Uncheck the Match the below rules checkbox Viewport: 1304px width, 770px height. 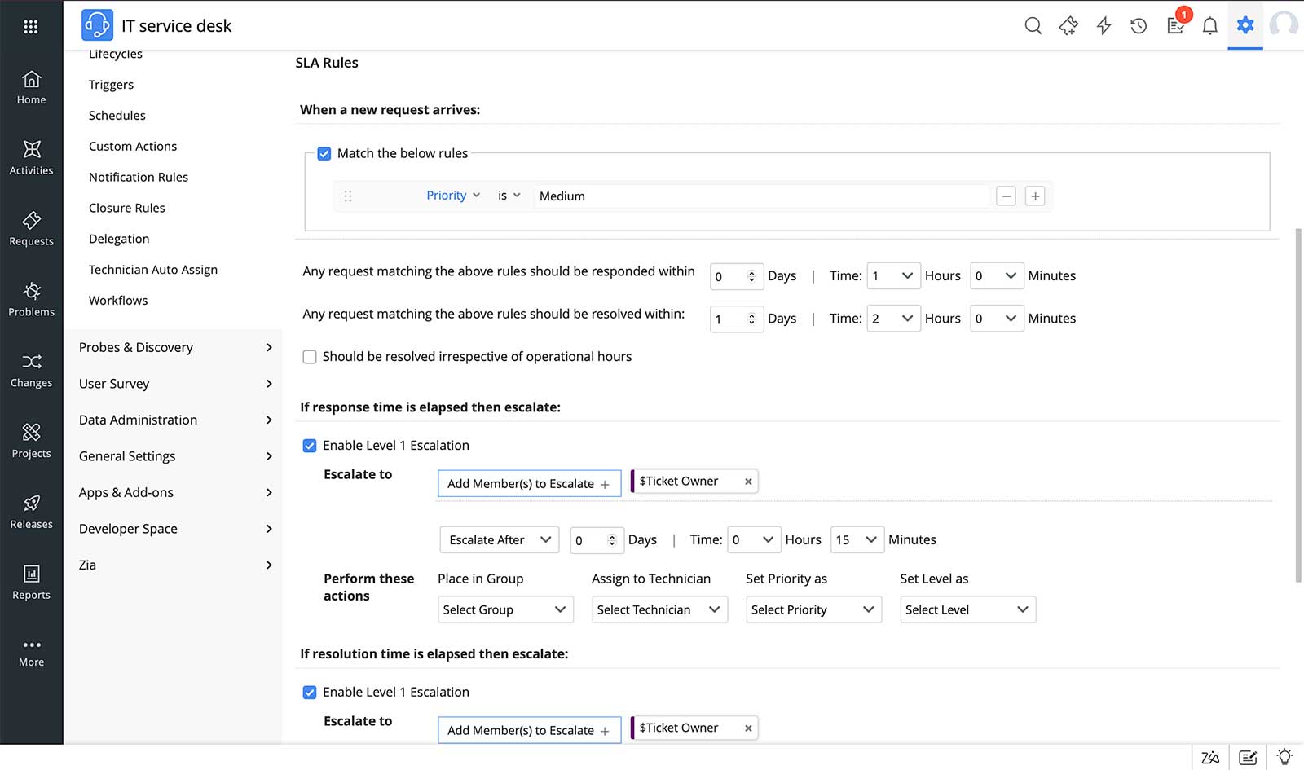(324, 153)
